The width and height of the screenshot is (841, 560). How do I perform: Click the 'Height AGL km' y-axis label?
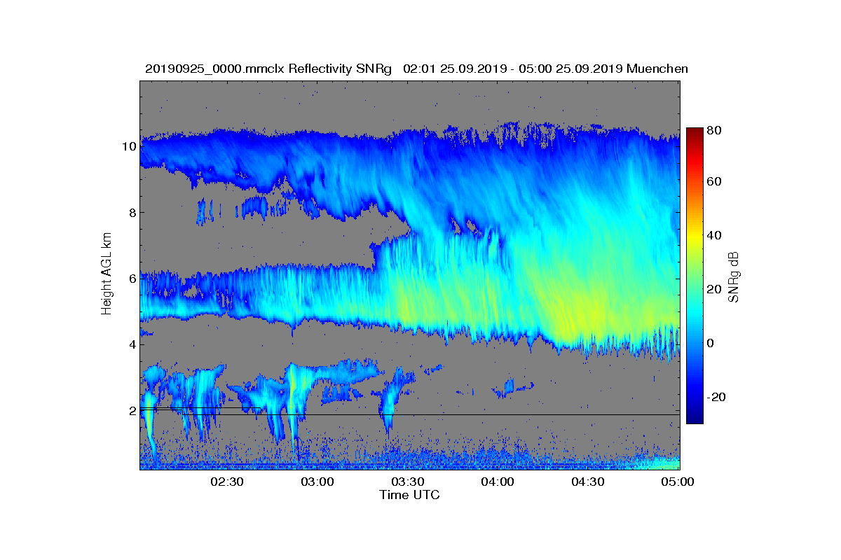pos(107,275)
